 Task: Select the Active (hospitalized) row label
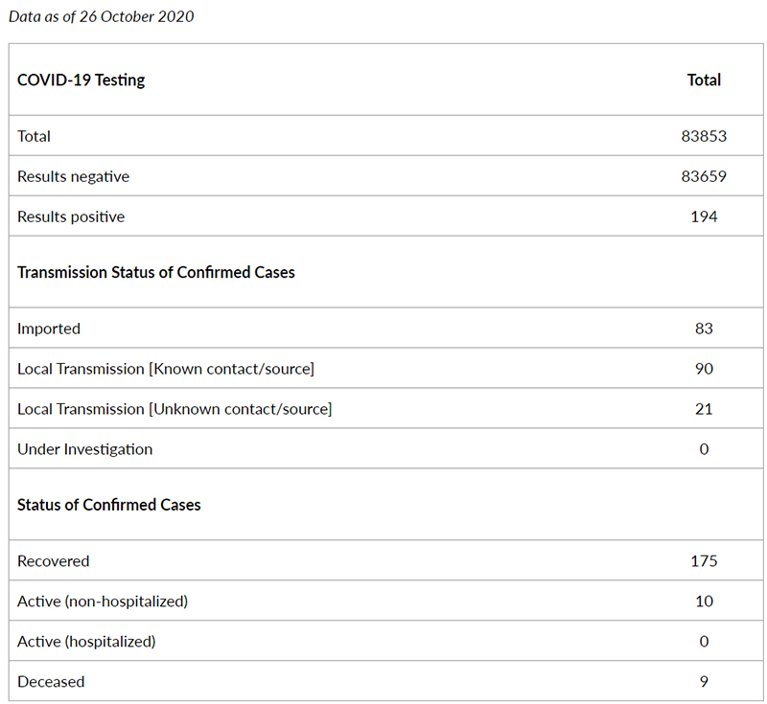(86, 641)
